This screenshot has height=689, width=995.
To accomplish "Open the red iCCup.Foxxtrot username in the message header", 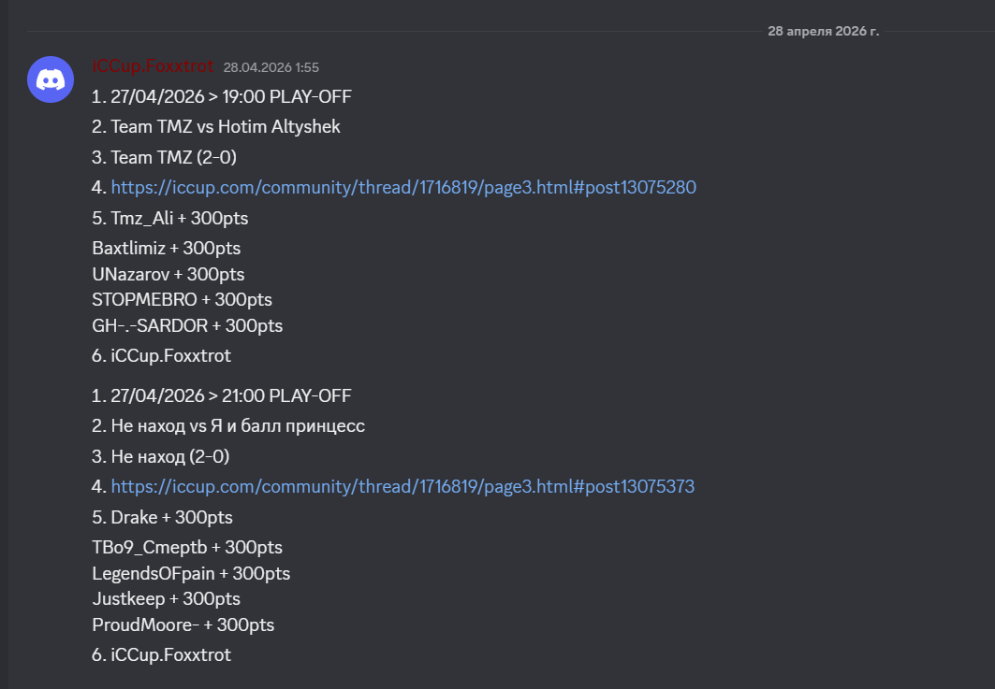I will tap(153, 66).
